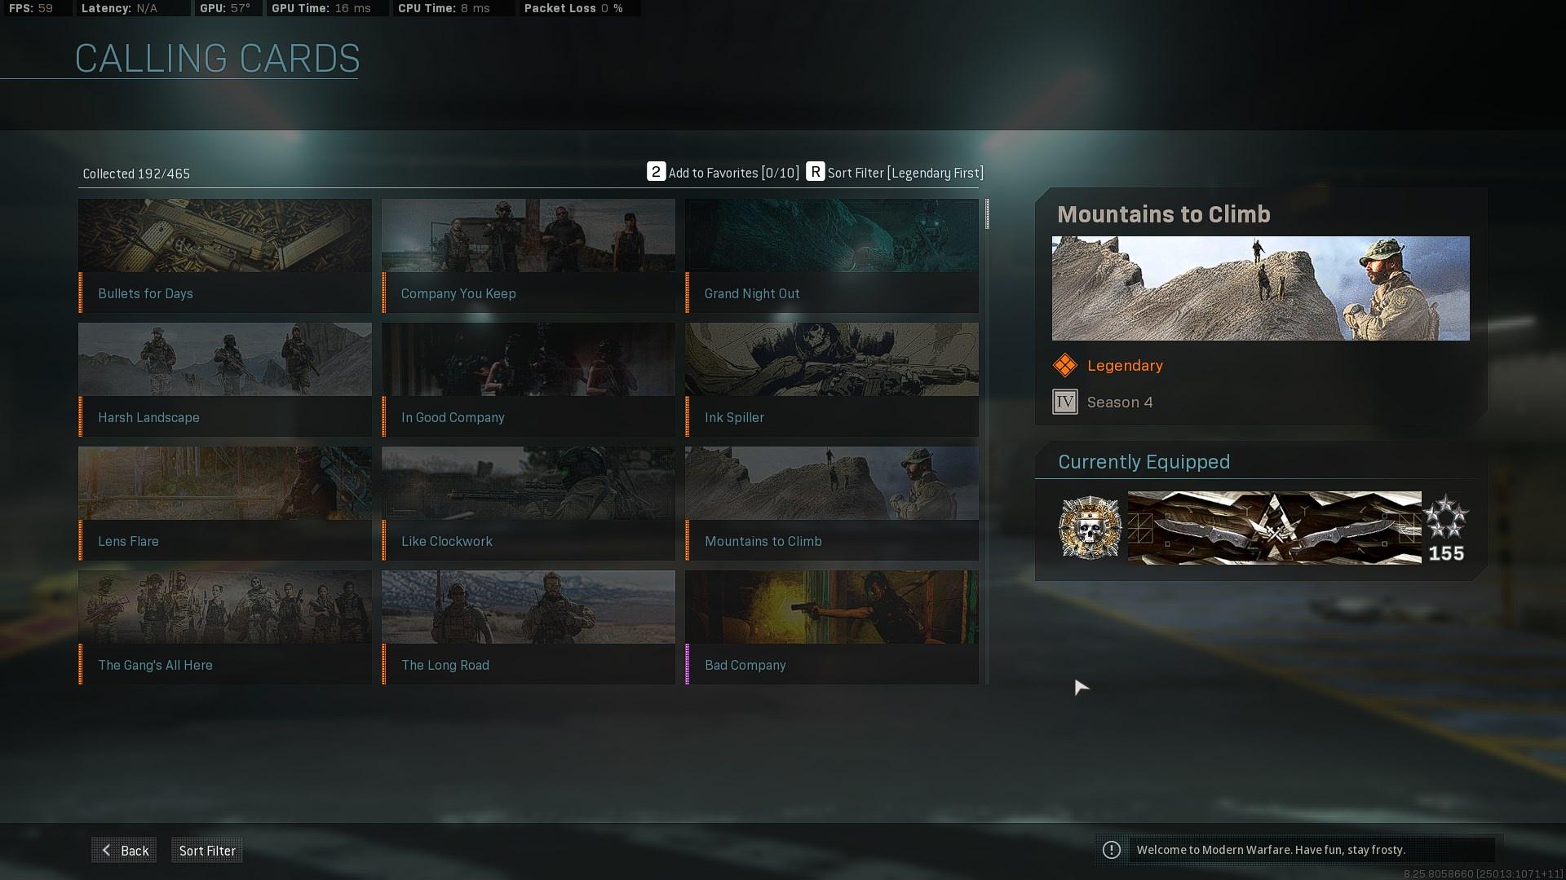Image resolution: width=1566 pixels, height=880 pixels.
Task: Click the currently equipped knives calling card
Action: (x=1274, y=527)
